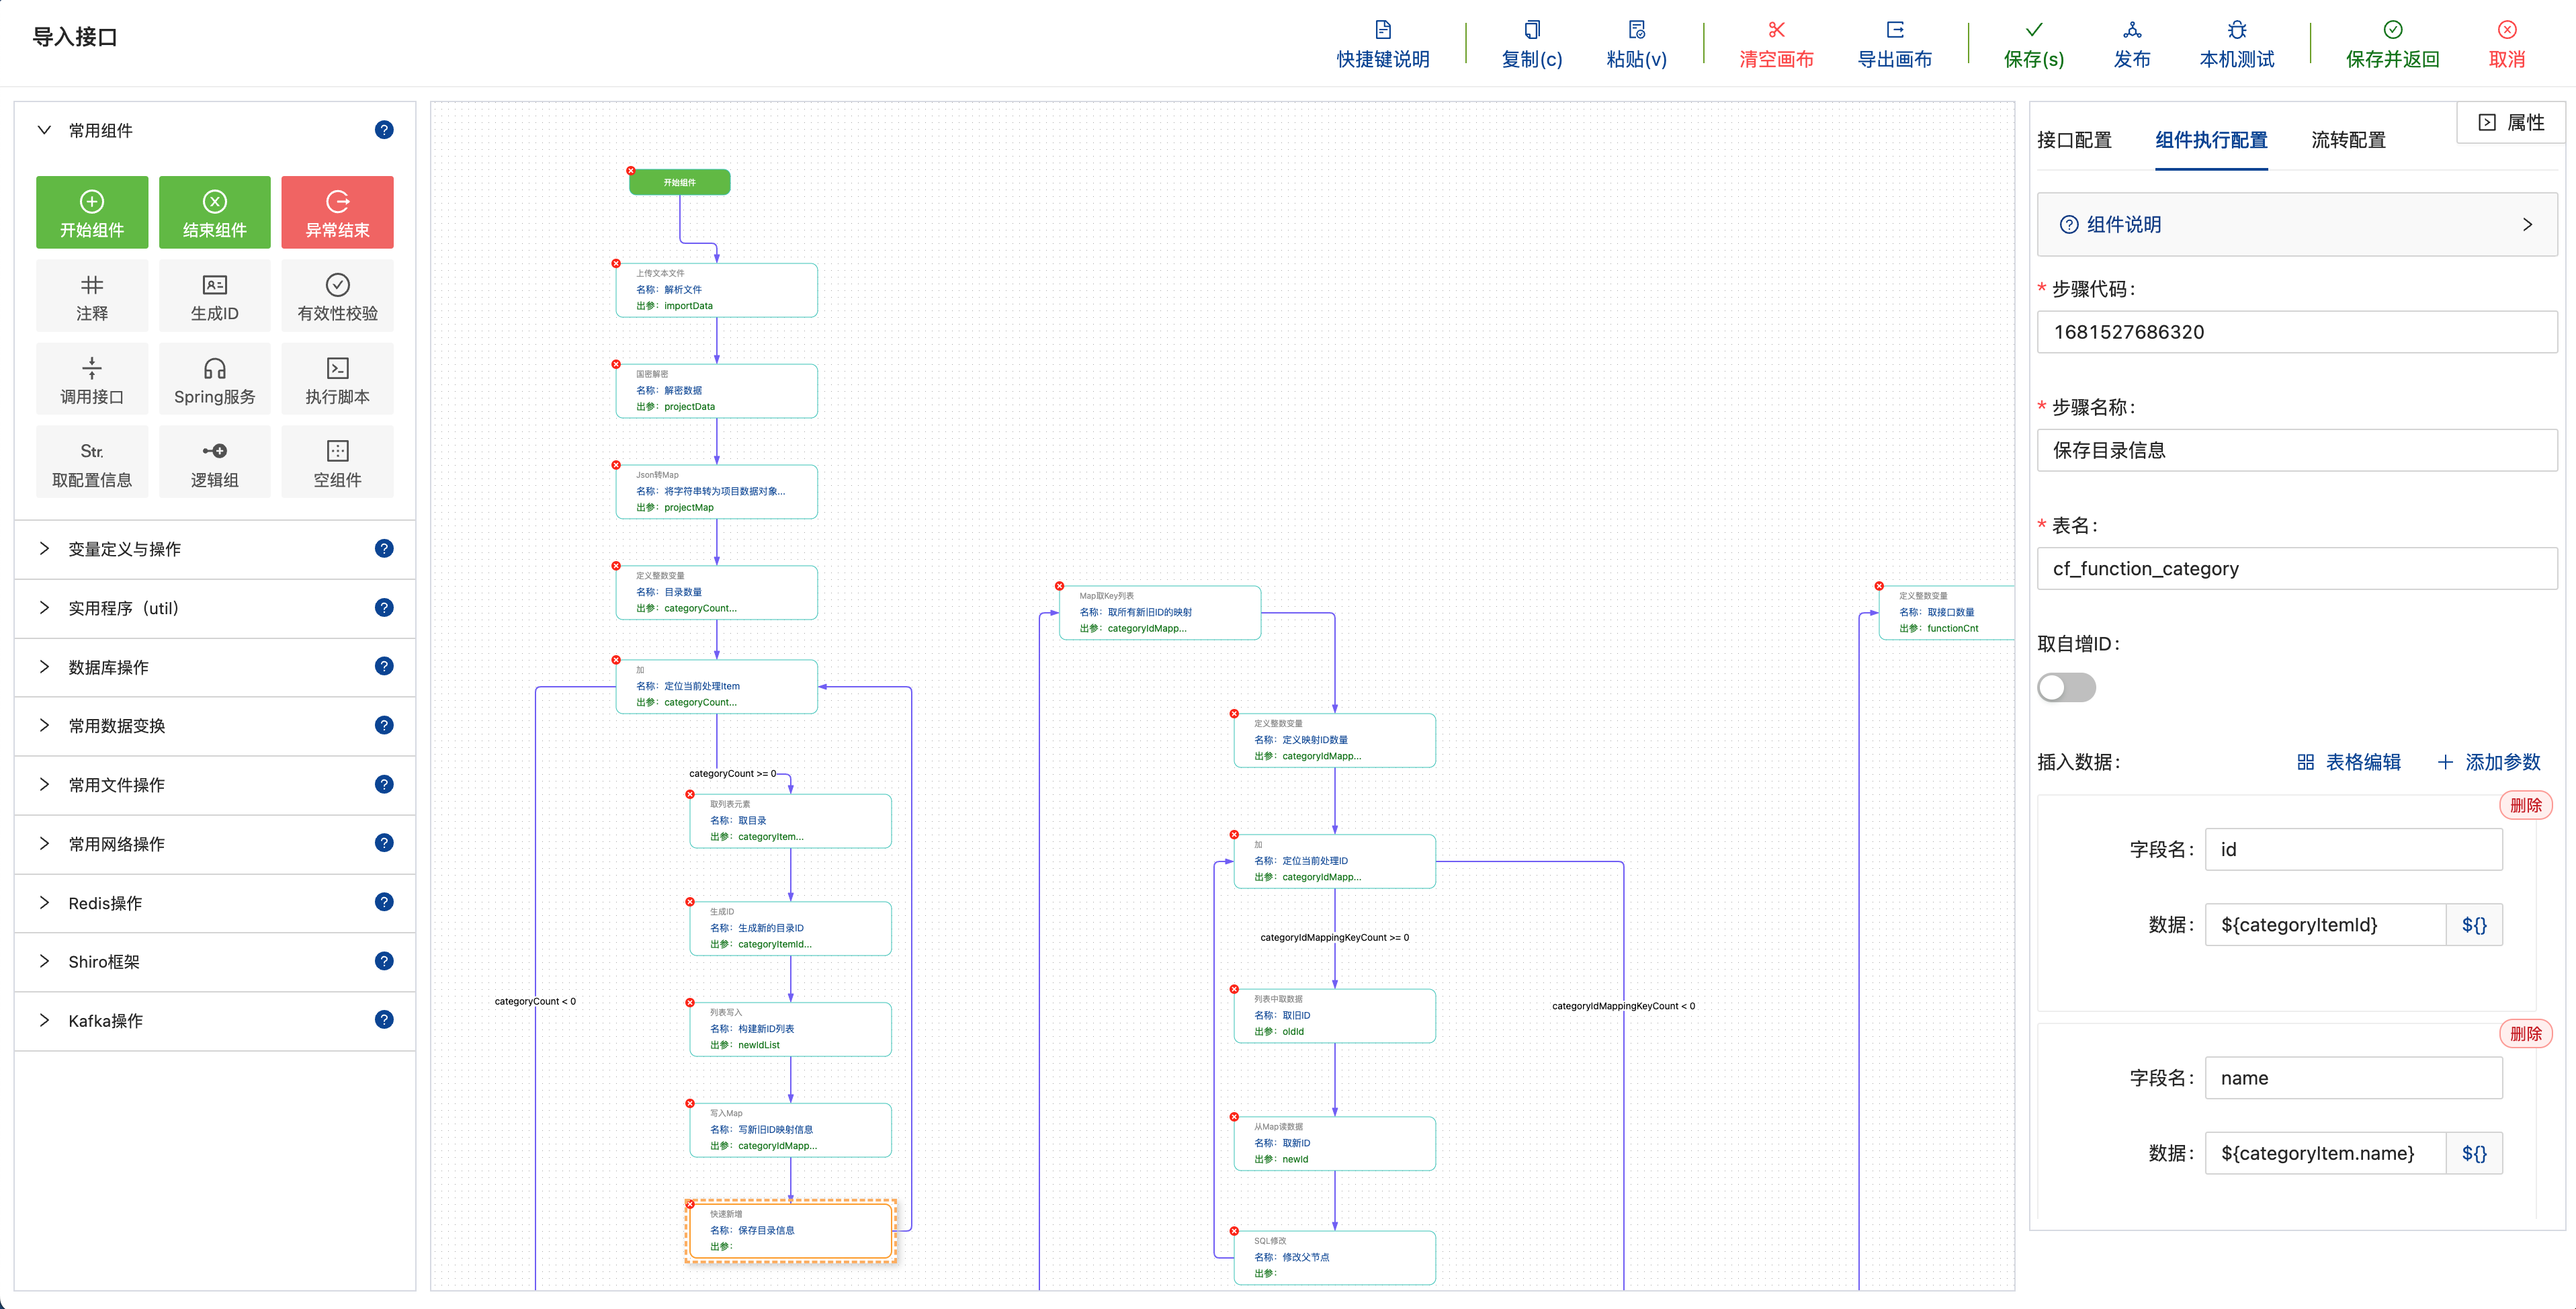Click the 表名 input field

(x=2296, y=568)
